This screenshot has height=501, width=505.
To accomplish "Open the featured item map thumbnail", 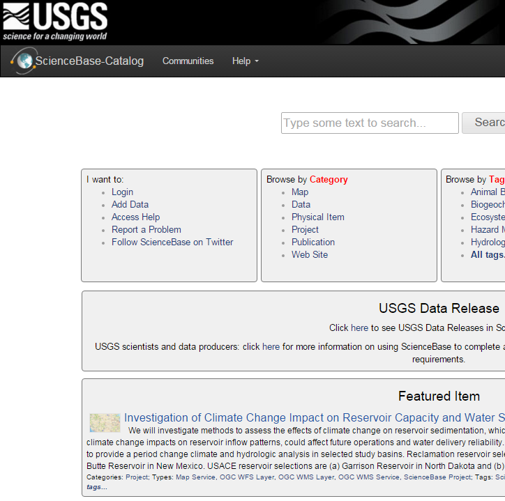I will click(x=105, y=423).
